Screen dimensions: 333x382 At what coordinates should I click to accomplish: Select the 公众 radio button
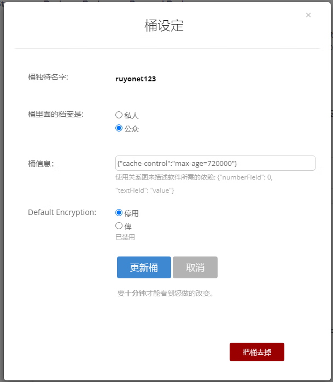[x=119, y=129]
